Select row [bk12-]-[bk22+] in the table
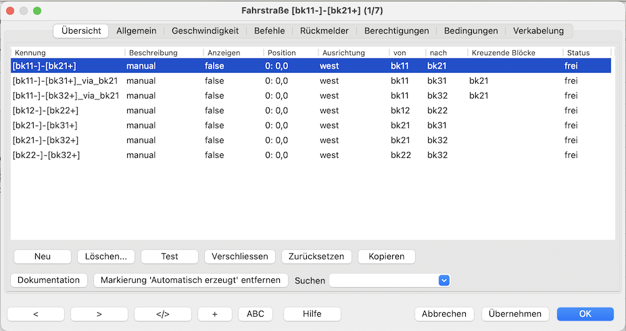The width and height of the screenshot is (626, 331). pyautogui.click(x=46, y=111)
